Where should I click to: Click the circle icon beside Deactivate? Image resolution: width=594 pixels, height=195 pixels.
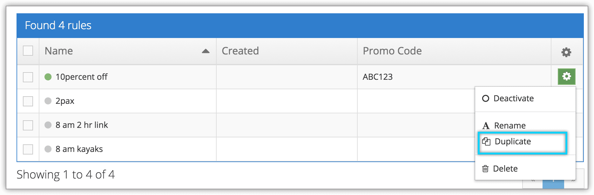[x=485, y=98]
